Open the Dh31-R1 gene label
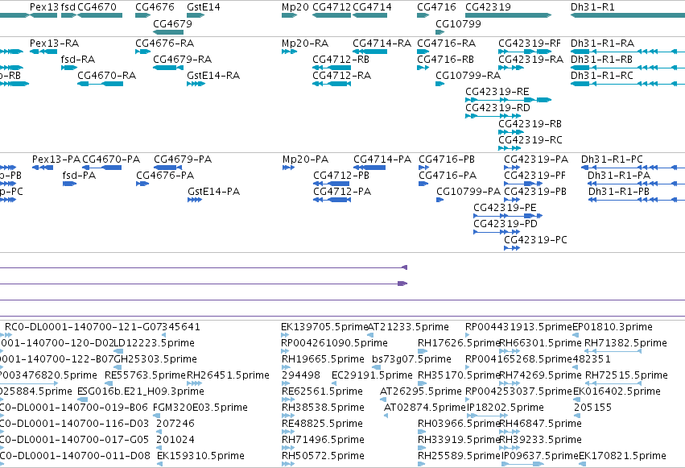685x468 pixels. [x=592, y=7]
